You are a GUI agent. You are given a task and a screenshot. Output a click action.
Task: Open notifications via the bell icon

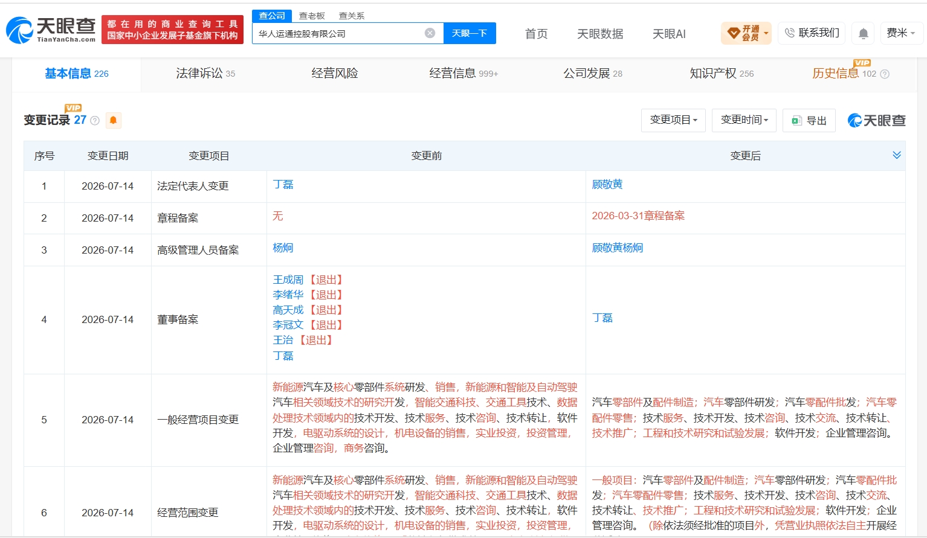click(864, 33)
